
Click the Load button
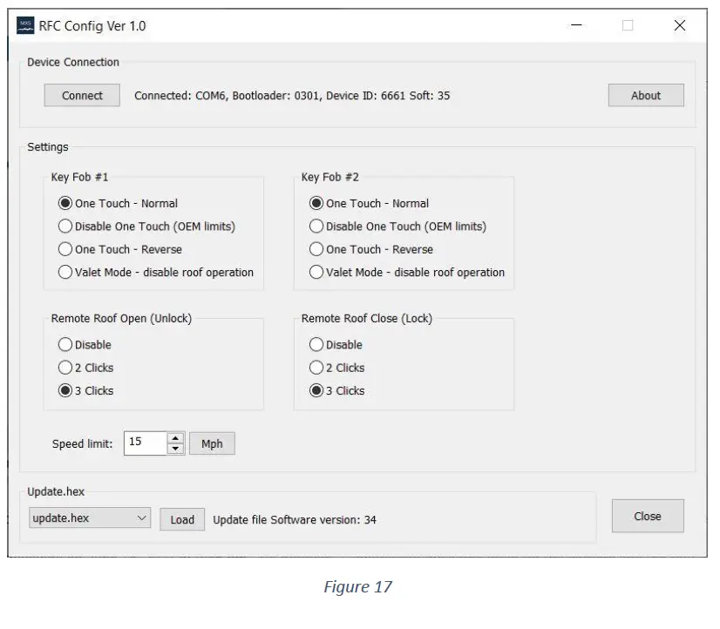click(182, 520)
